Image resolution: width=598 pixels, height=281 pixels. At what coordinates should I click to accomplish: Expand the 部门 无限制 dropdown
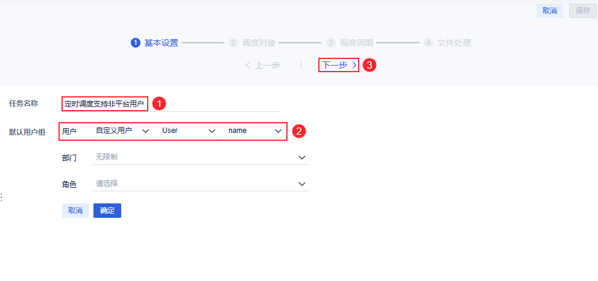click(x=302, y=158)
